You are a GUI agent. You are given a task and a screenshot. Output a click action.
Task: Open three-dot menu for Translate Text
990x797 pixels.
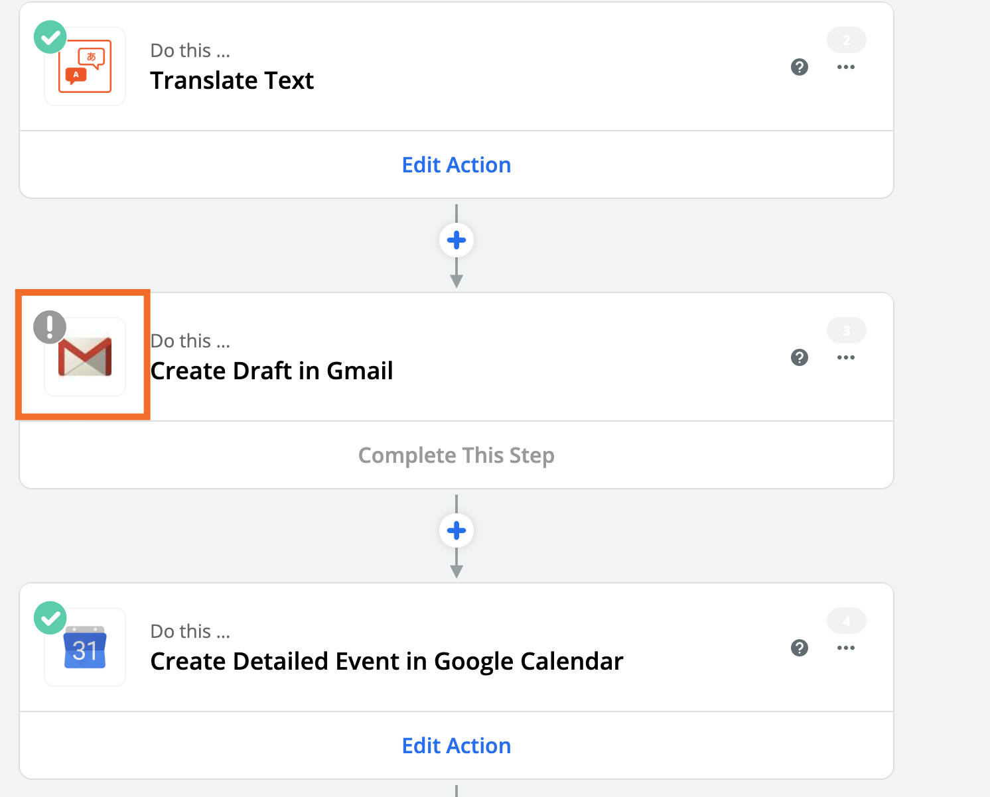tap(846, 67)
